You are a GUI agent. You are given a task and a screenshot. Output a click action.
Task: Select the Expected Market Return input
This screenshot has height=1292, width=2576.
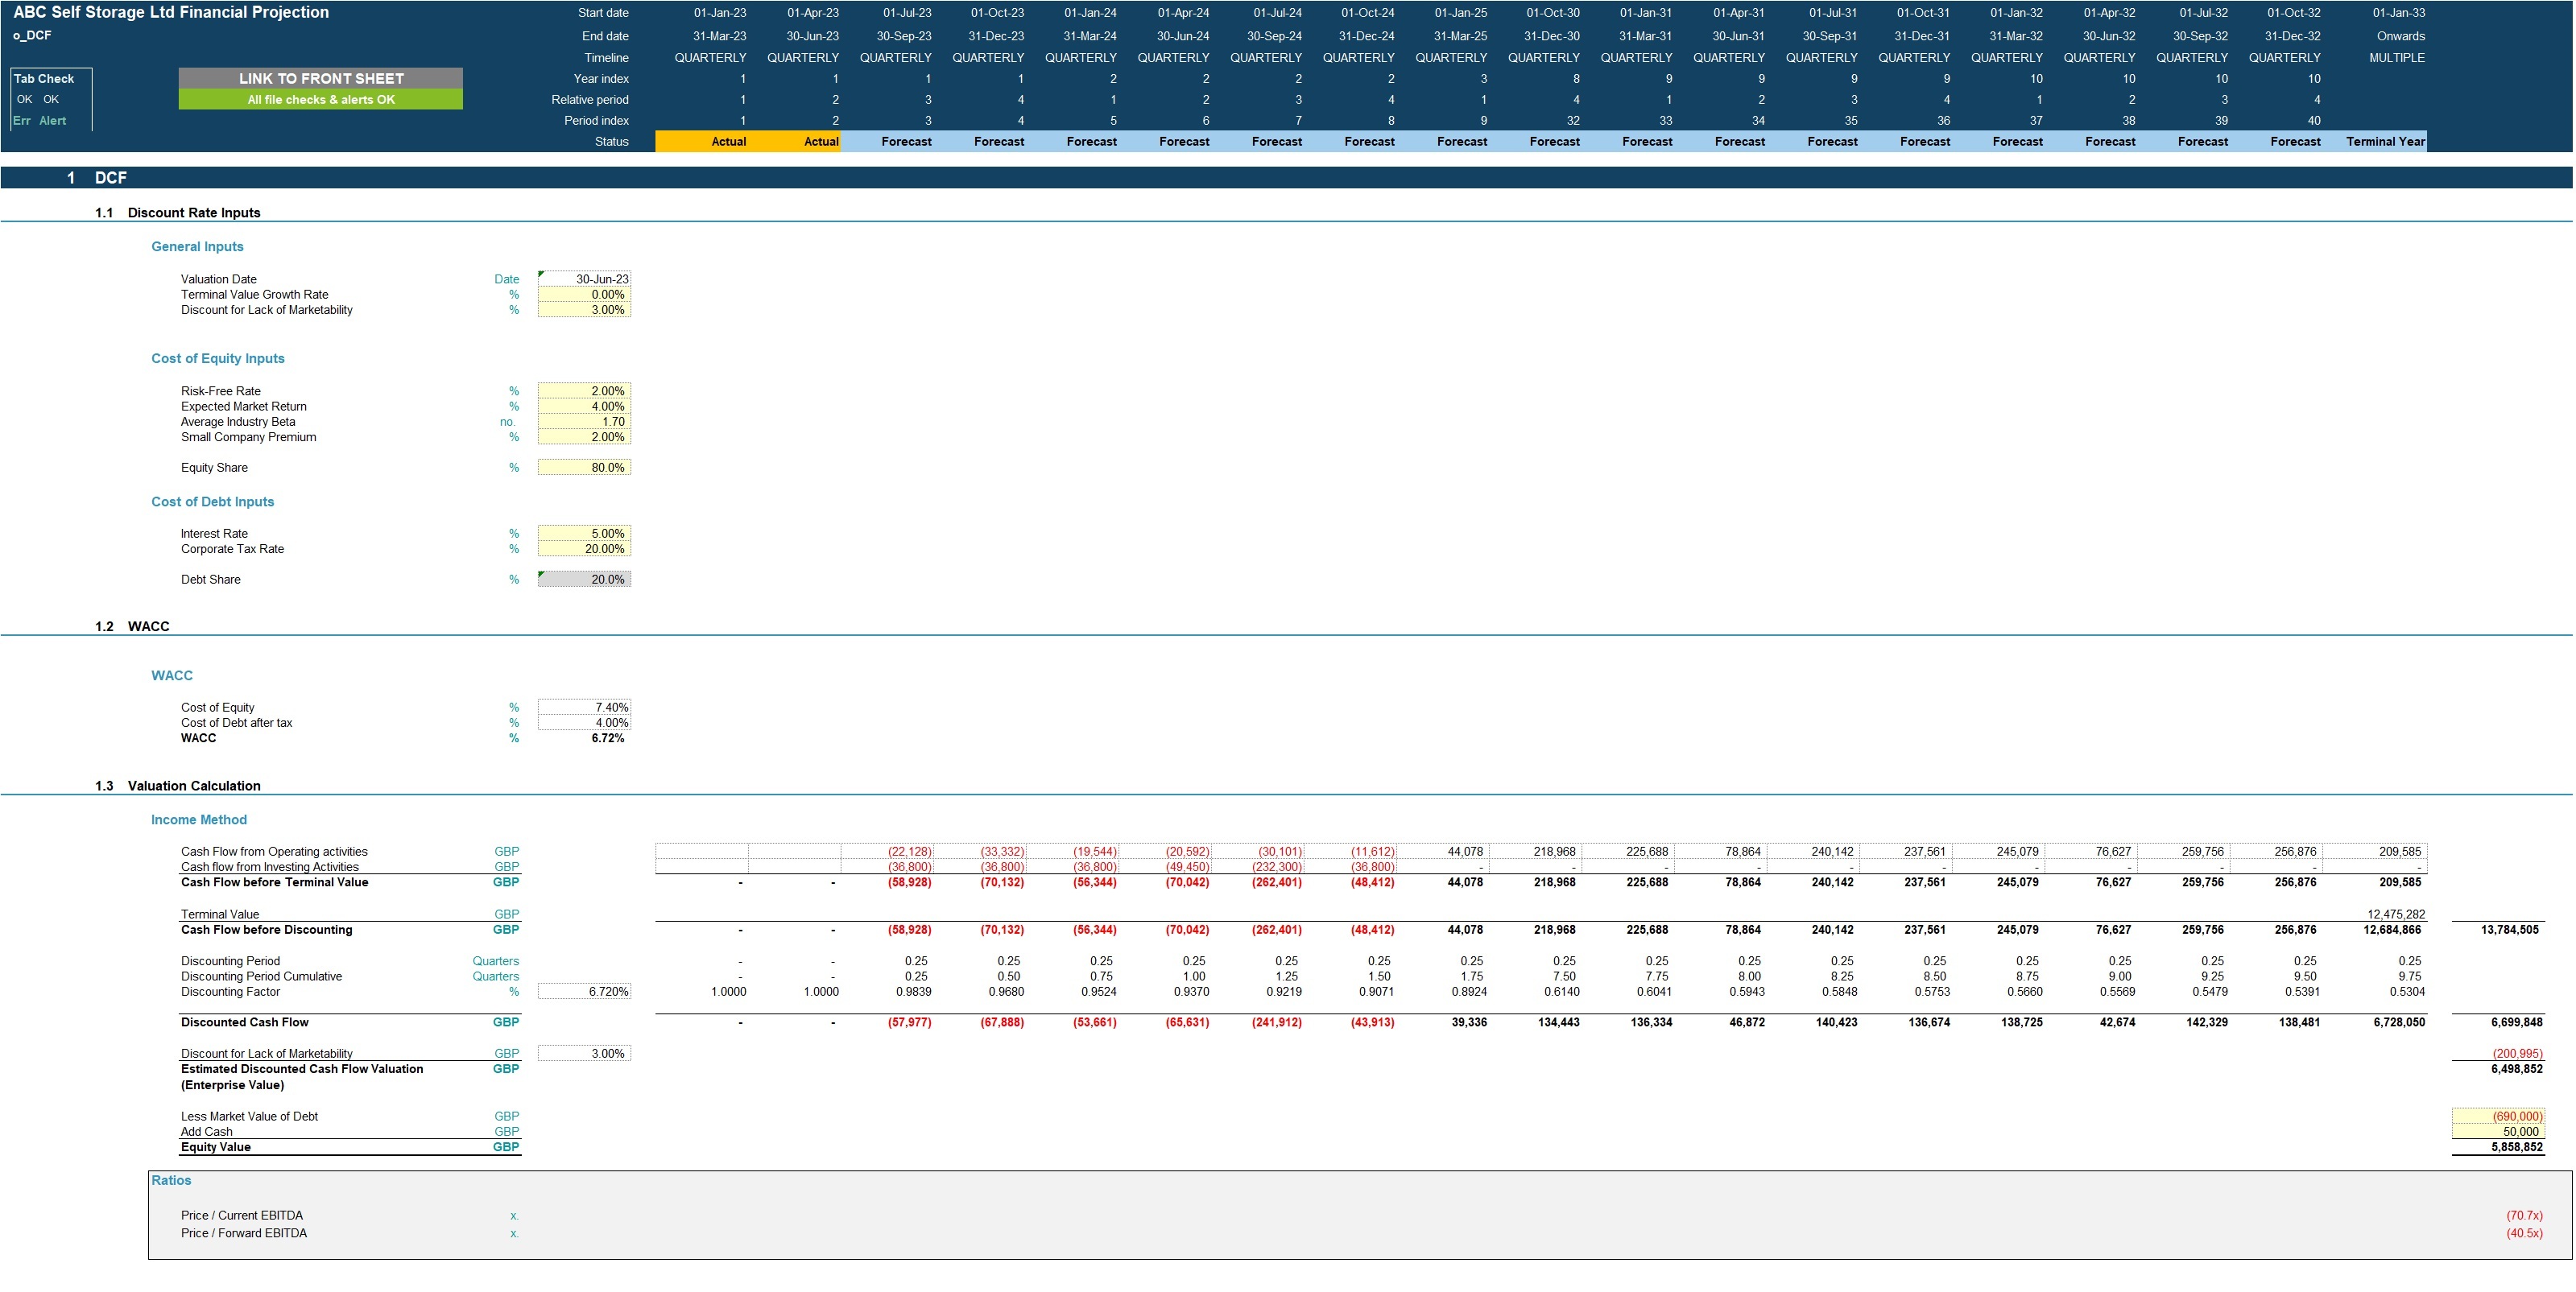[584, 406]
